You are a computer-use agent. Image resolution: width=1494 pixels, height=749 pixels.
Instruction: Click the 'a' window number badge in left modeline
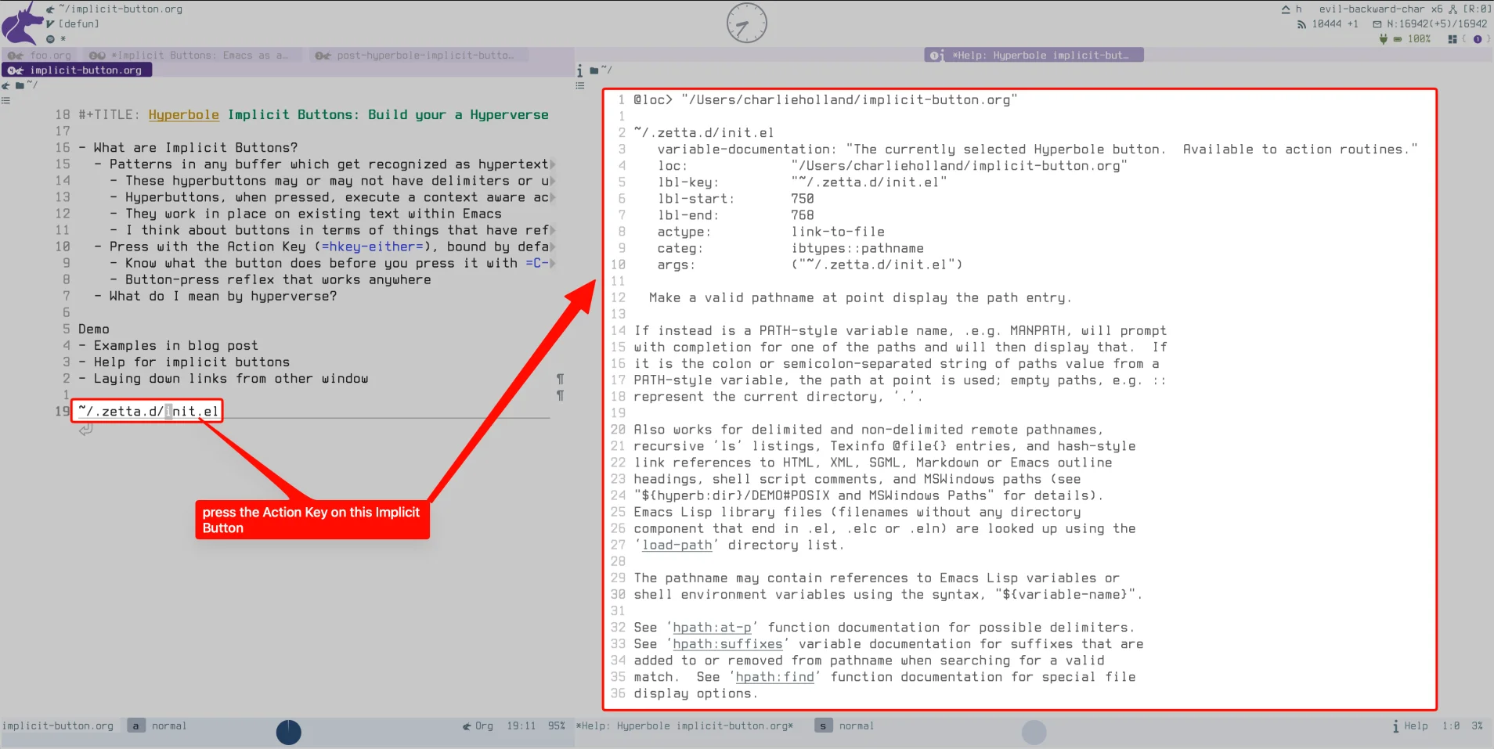click(135, 726)
